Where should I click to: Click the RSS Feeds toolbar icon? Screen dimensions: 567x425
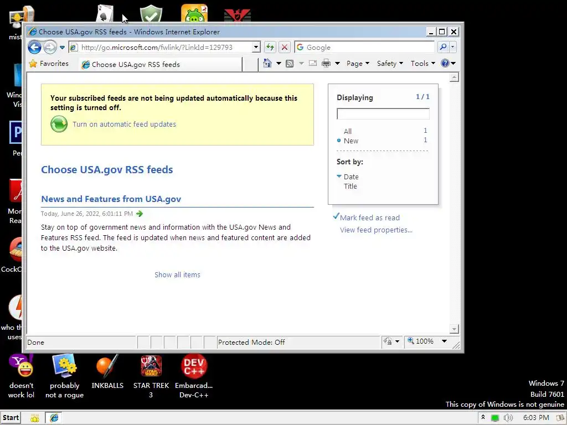coord(290,64)
